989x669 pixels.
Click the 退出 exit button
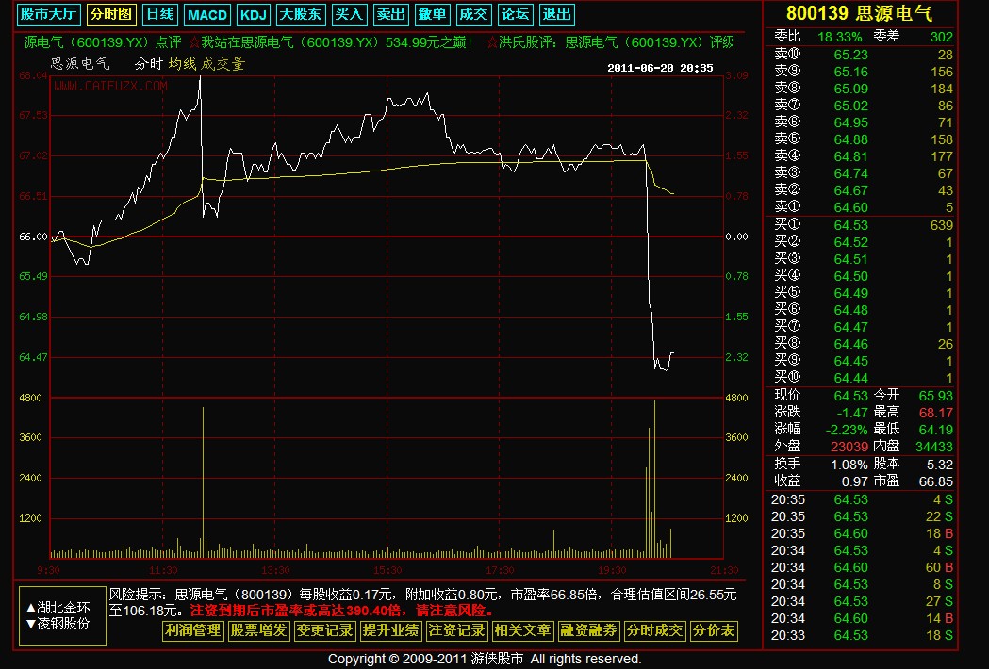556,14
